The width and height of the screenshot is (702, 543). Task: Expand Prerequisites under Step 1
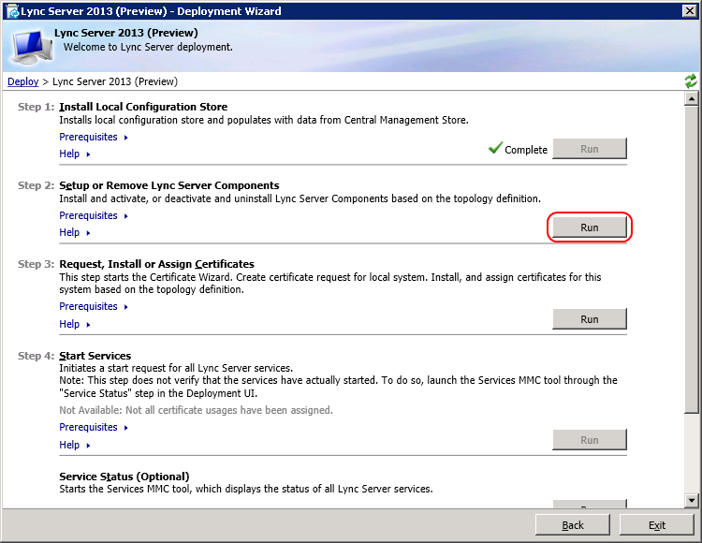pyautogui.click(x=94, y=137)
